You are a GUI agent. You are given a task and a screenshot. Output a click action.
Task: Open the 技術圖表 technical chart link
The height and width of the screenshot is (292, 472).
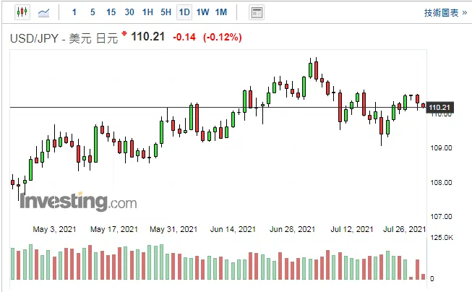click(x=445, y=12)
